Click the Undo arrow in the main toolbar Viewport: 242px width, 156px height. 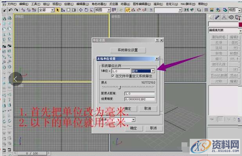coord(11,10)
